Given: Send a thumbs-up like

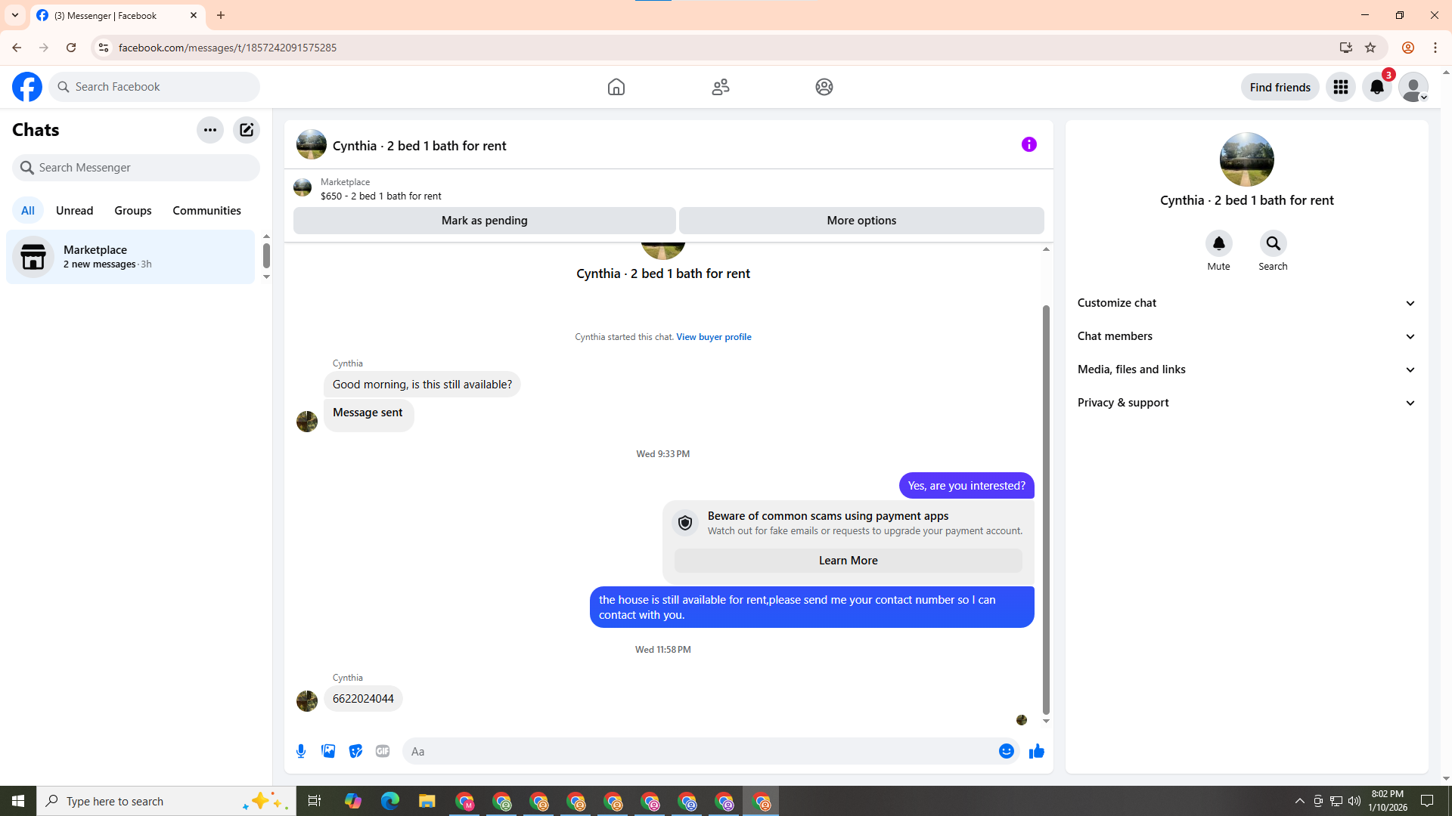Looking at the screenshot, I should pos(1036,751).
